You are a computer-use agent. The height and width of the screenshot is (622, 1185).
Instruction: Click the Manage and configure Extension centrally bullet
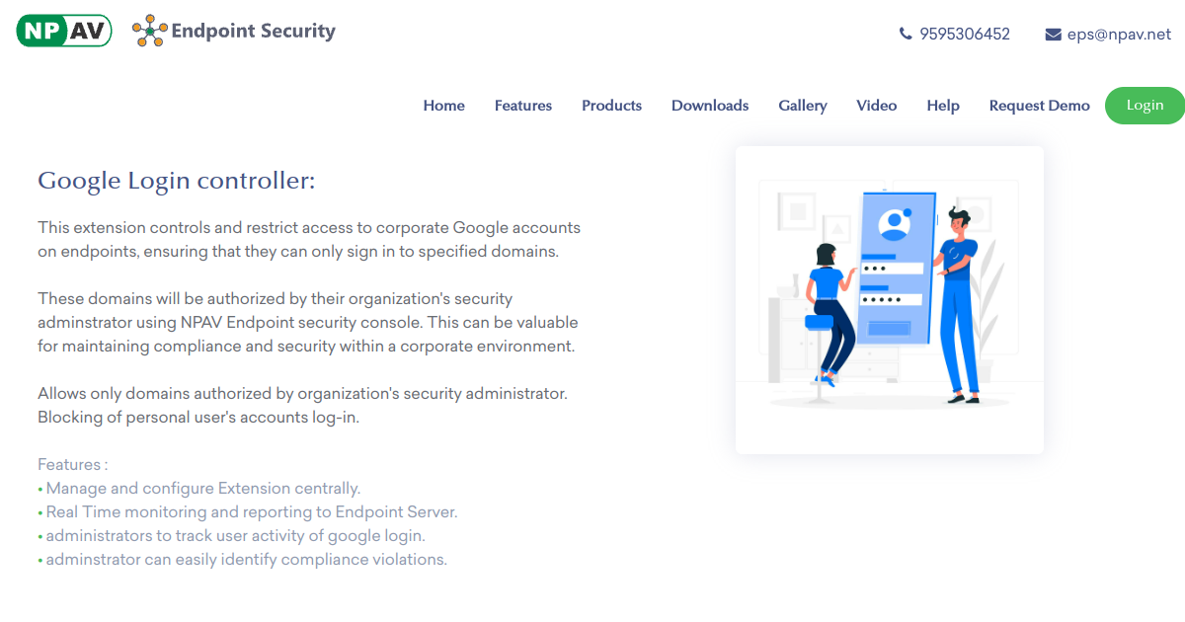coord(199,488)
